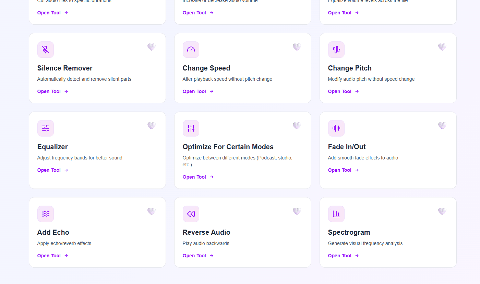The width and height of the screenshot is (480, 284).
Task: Open Tool link for Optimize For Certain Modes
Action: click(198, 177)
